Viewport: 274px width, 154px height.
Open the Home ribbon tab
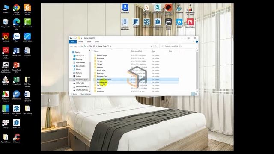[81, 42]
